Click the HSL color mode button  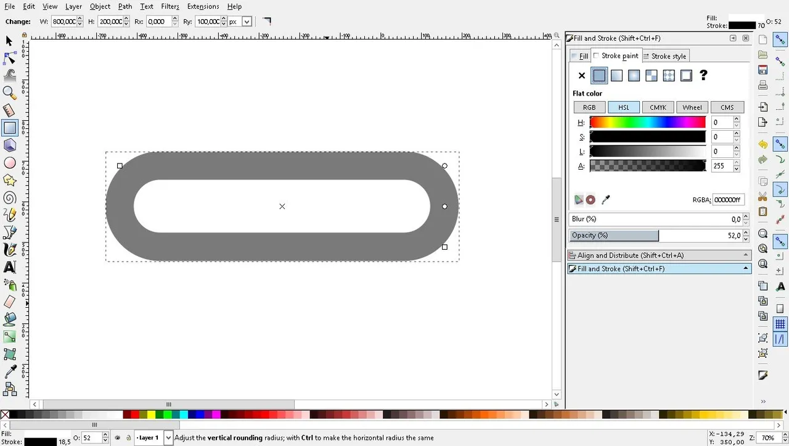point(624,107)
